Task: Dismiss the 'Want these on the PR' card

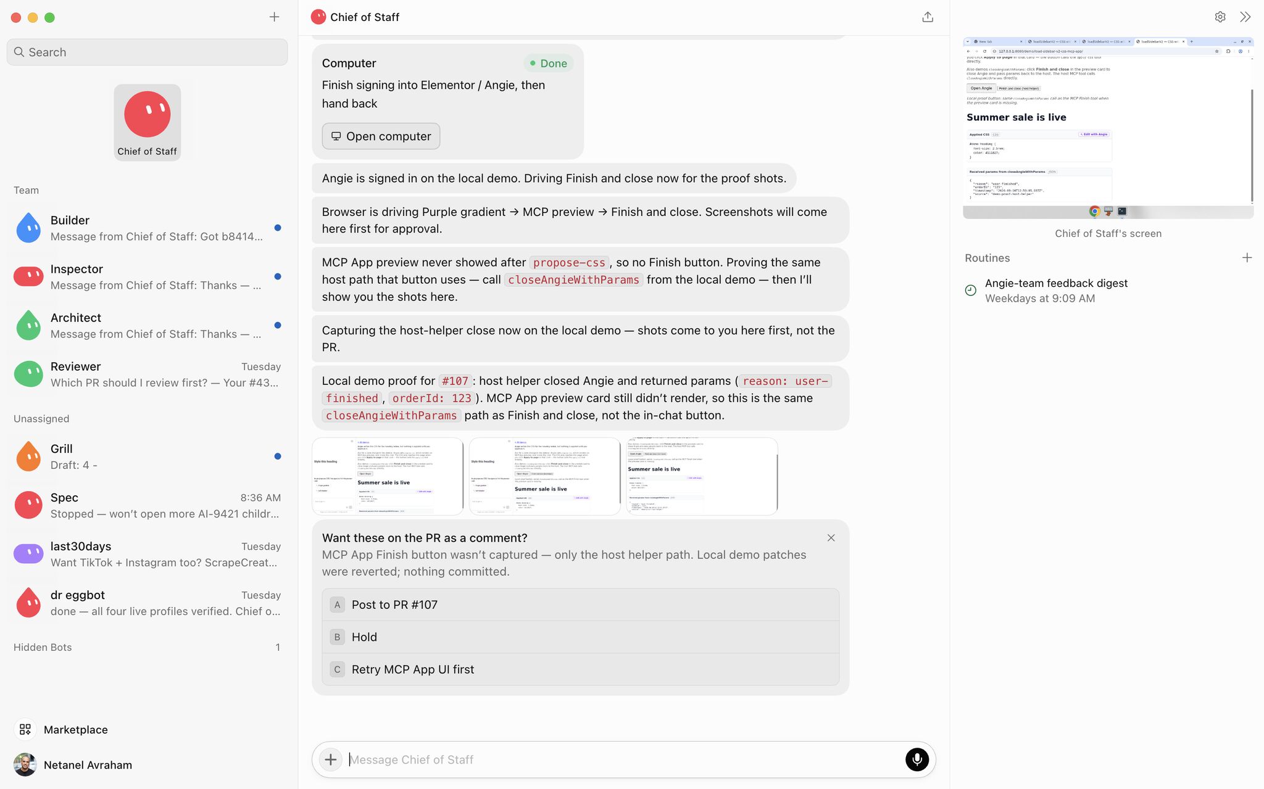Action: pyautogui.click(x=831, y=538)
